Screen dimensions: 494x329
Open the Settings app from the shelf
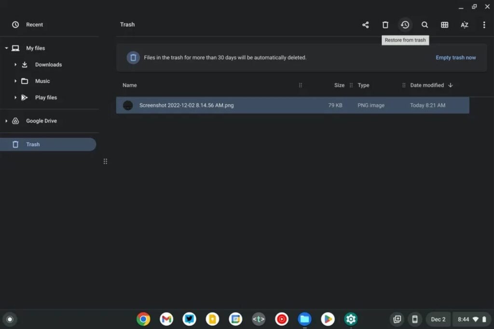point(351,319)
